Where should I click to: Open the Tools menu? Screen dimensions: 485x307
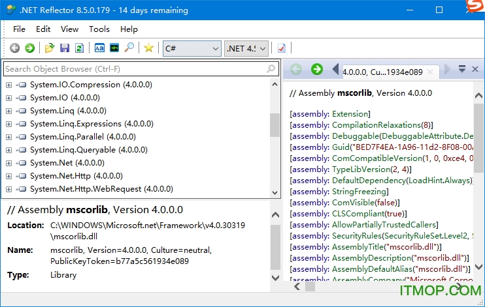[99, 29]
